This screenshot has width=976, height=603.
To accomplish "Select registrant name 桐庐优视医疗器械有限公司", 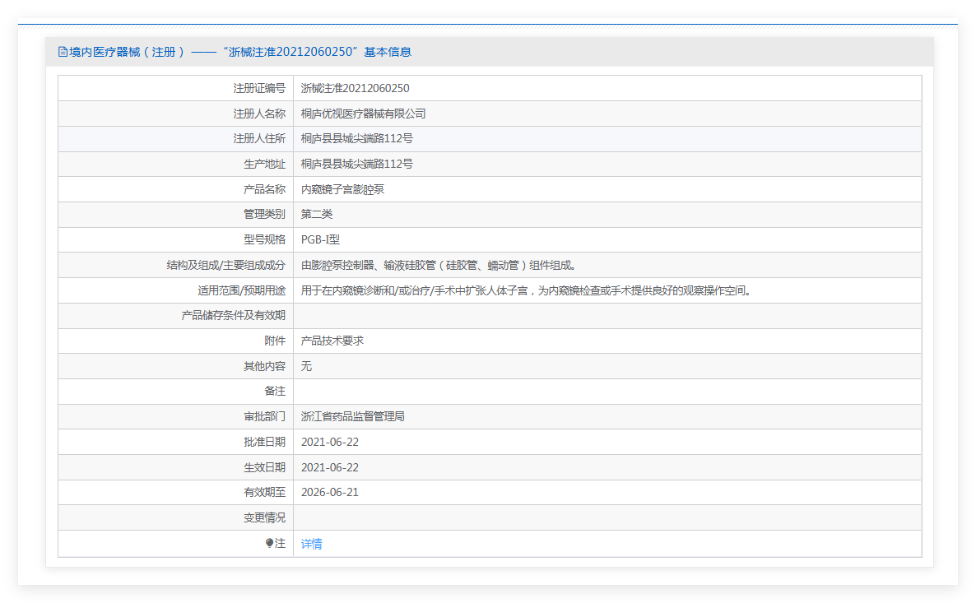I will pyautogui.click(x=364, y=114).
